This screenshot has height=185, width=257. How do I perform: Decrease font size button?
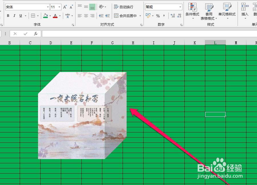[x=71, y=7]
